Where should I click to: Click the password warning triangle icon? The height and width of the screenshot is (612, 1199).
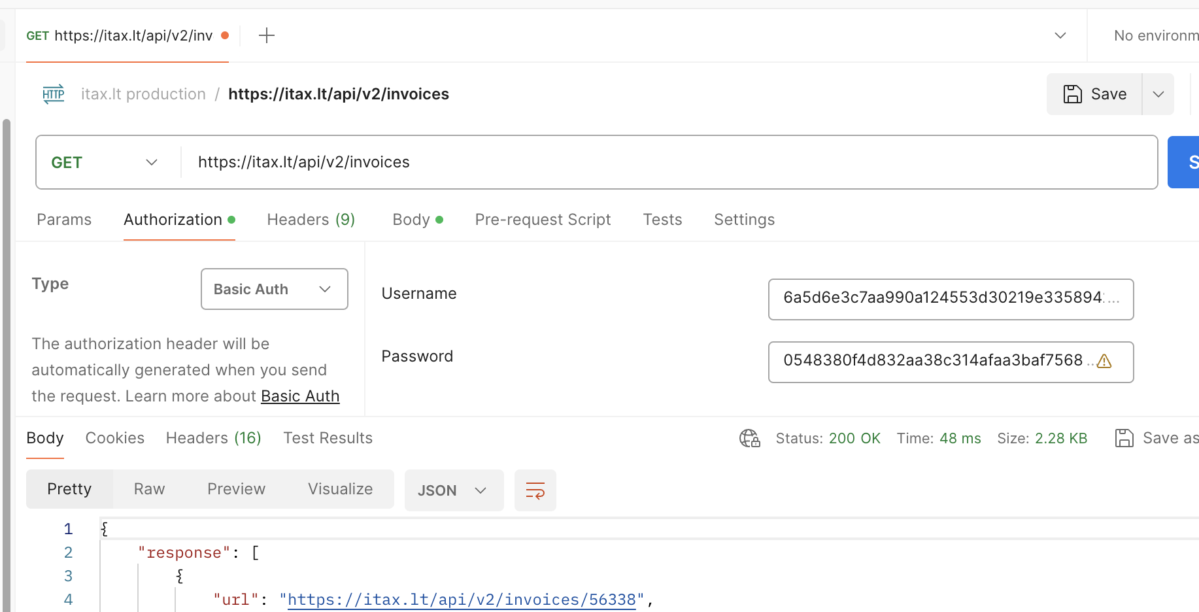(1104, 361)
